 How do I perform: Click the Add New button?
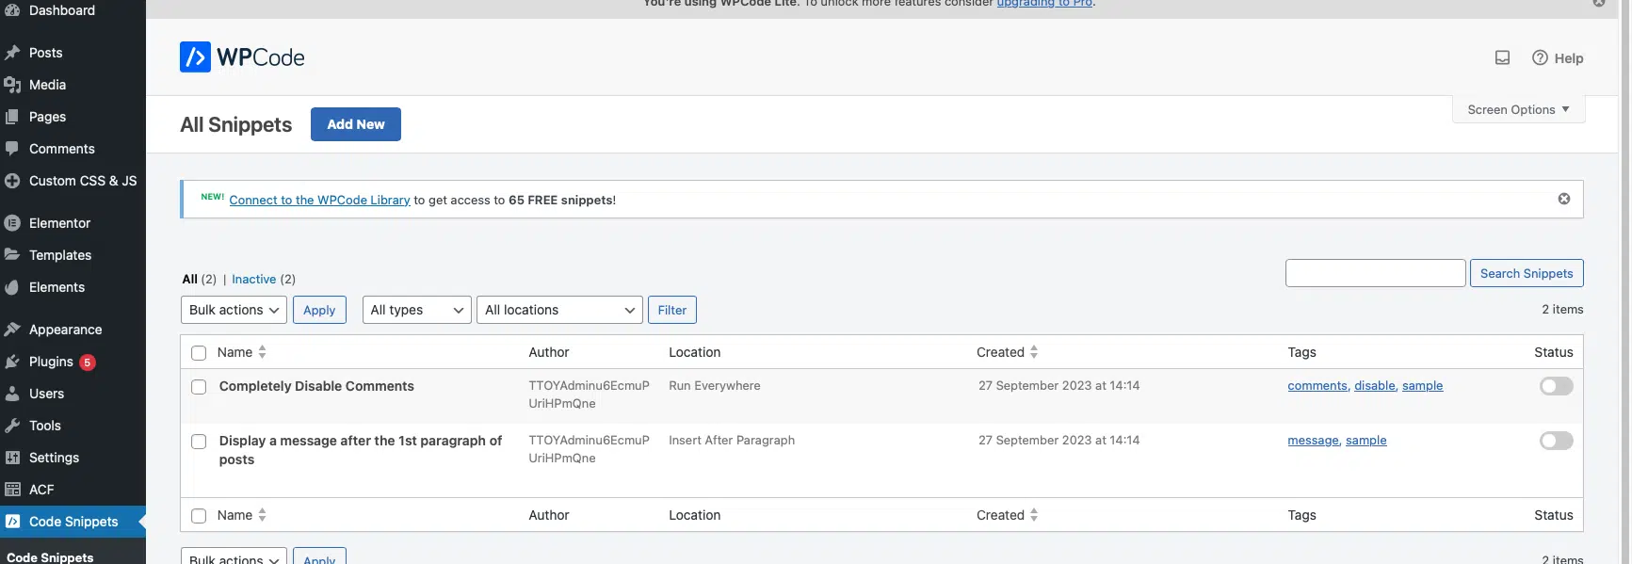pyautogui.click(x=356, y=124)
